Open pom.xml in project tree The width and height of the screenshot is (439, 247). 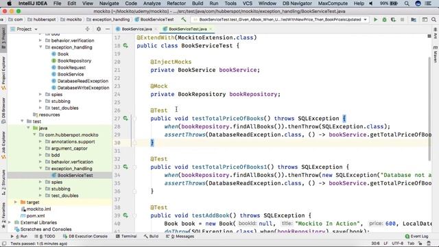35,215
